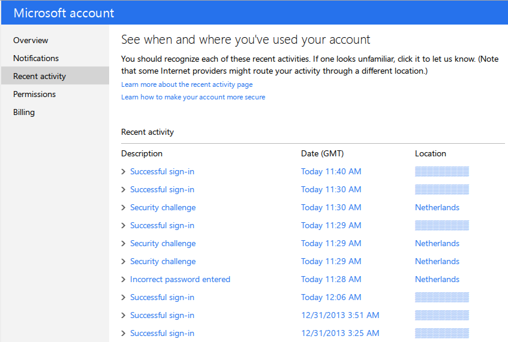Click Successful sign-in text for Today 11:30 AM

162,189
